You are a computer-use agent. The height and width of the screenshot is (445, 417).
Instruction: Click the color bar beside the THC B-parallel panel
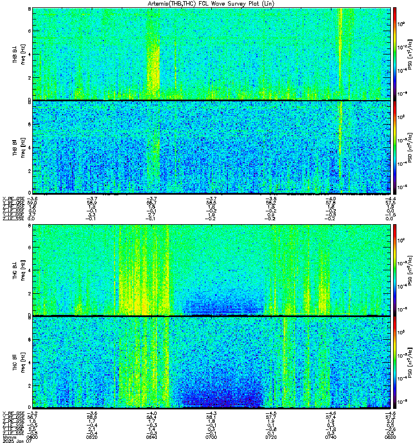[395, 362]
